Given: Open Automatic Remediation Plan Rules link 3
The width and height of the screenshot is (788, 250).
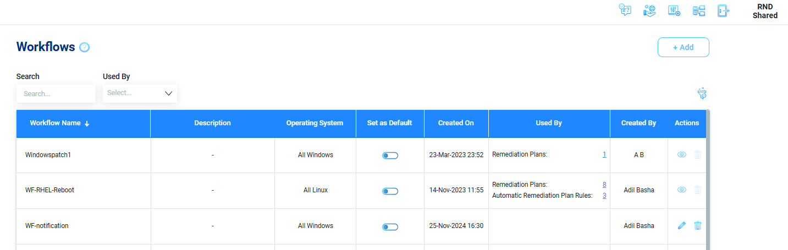Looking at the screenshot, I should 604,196.
